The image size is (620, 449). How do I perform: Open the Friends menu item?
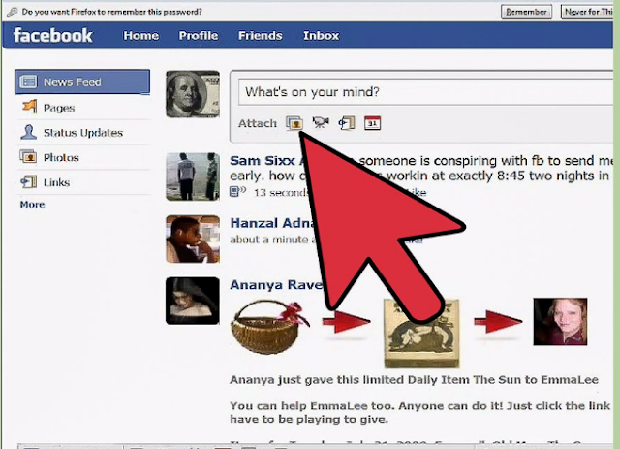[261, 35]
